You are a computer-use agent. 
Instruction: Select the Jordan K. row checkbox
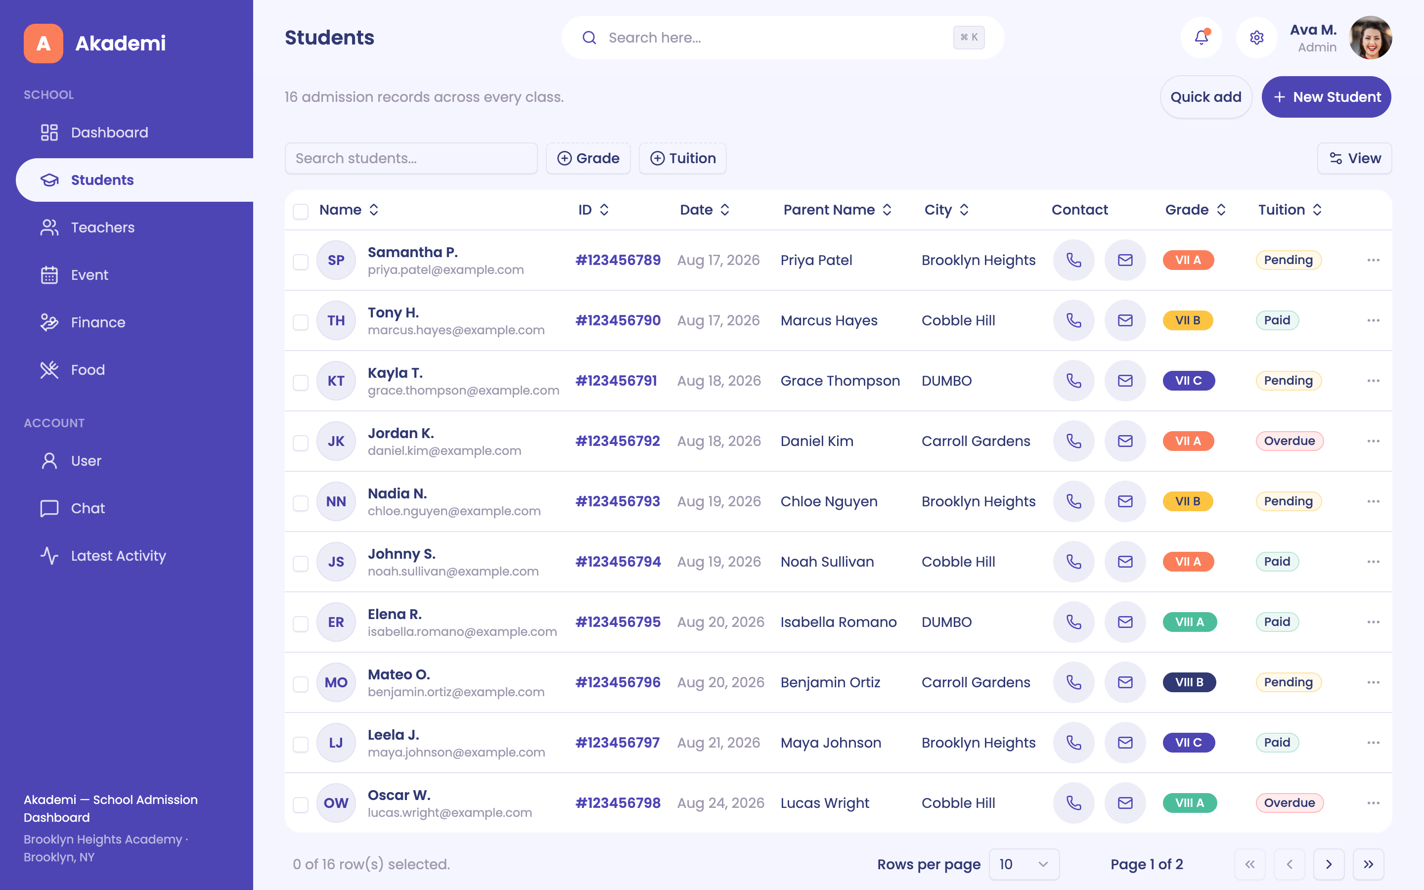[x=301, y=443]
